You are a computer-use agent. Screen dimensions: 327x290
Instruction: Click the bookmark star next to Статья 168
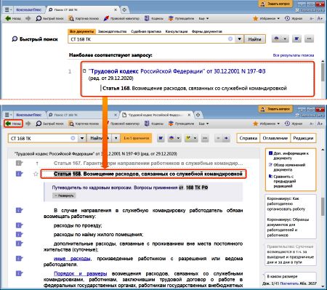tap(36, 174)
